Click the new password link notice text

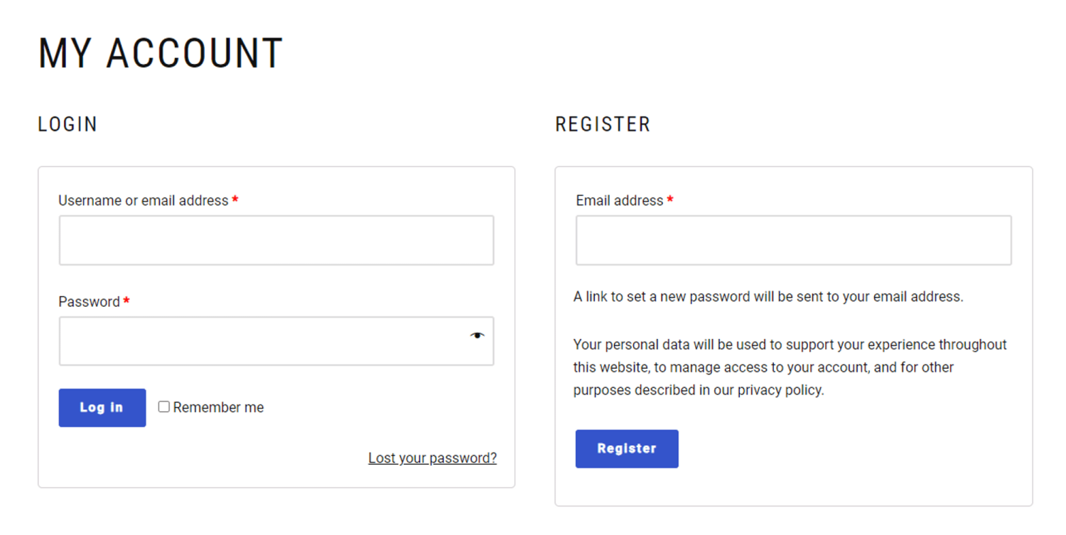(768, 297)
